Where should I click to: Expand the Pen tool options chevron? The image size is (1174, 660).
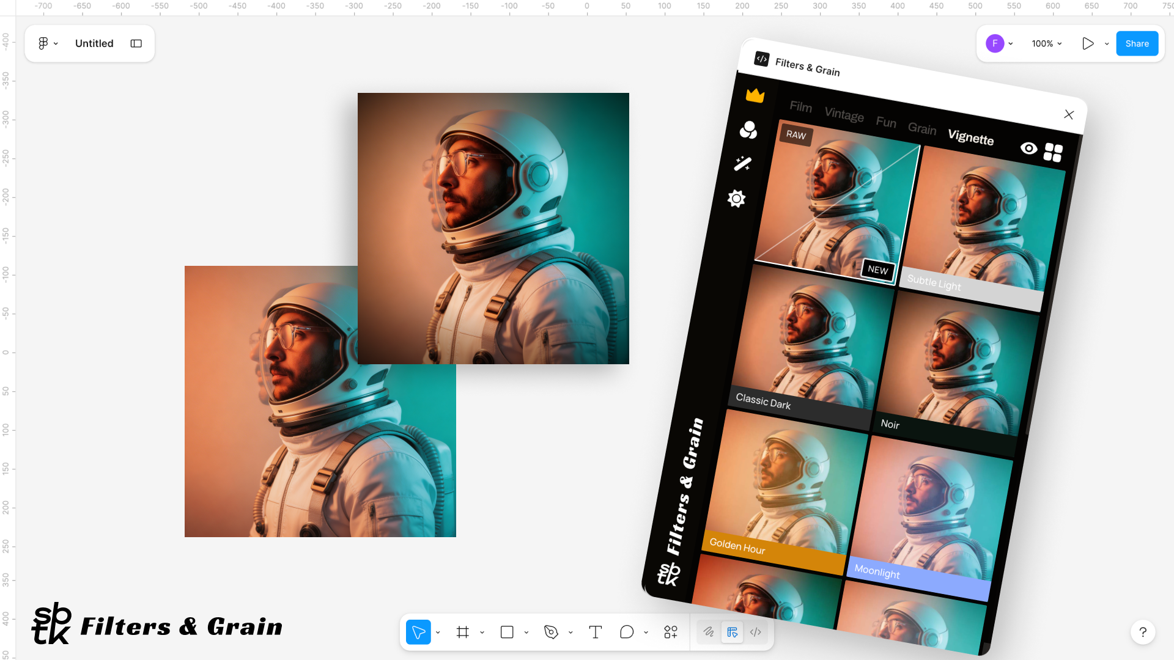570,632
